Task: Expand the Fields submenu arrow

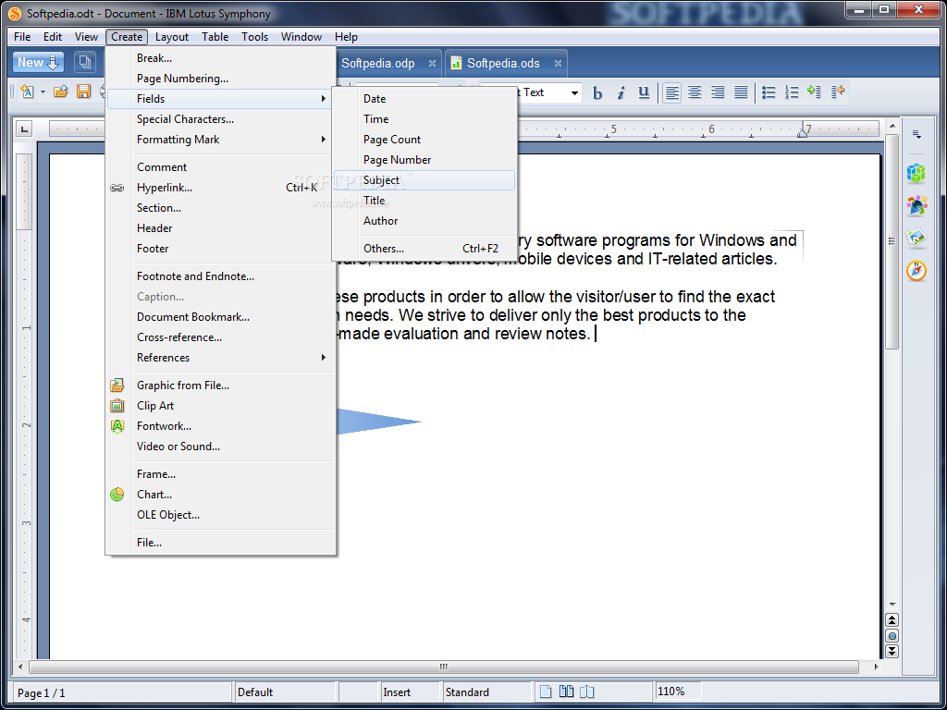Action: [x=324, y=98]
